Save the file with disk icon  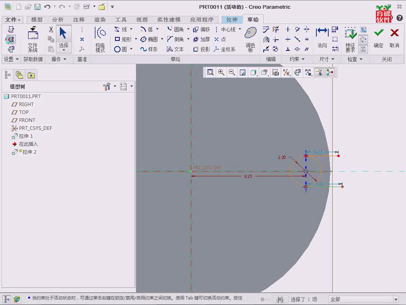coord(38,7)
